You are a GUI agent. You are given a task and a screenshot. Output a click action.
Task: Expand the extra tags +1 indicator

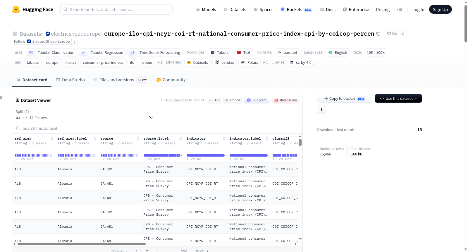coord(160,62)
